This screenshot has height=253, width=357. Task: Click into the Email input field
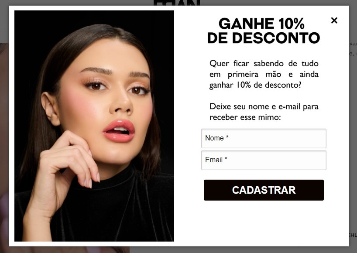click(264, 160)
